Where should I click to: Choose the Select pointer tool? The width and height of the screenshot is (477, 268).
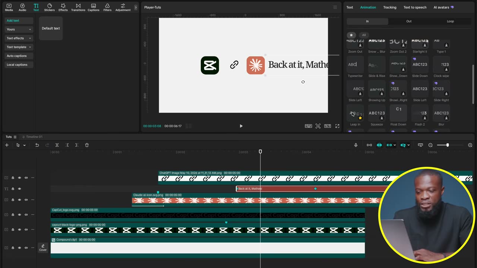pos(18,145)
